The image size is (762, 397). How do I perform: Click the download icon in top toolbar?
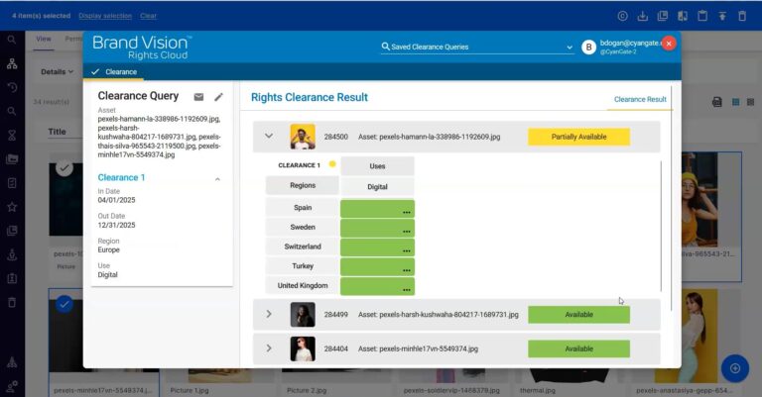(x=643, y=16)
